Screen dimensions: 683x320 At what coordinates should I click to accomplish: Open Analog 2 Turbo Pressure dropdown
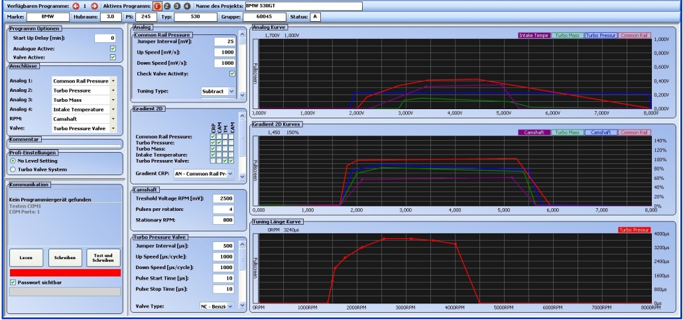tap(113, 91)
